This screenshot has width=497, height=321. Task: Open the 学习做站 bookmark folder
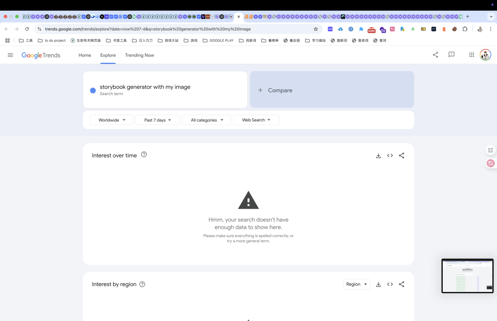pos(315,40)
